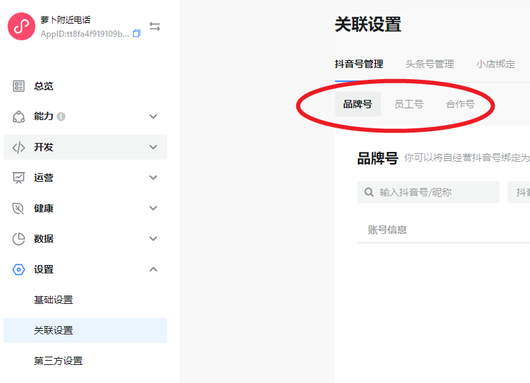The width and height of the screenshot is (530, 383).
Task: Click the 数据 pie chart icon
Action: (x=19, y=239)
